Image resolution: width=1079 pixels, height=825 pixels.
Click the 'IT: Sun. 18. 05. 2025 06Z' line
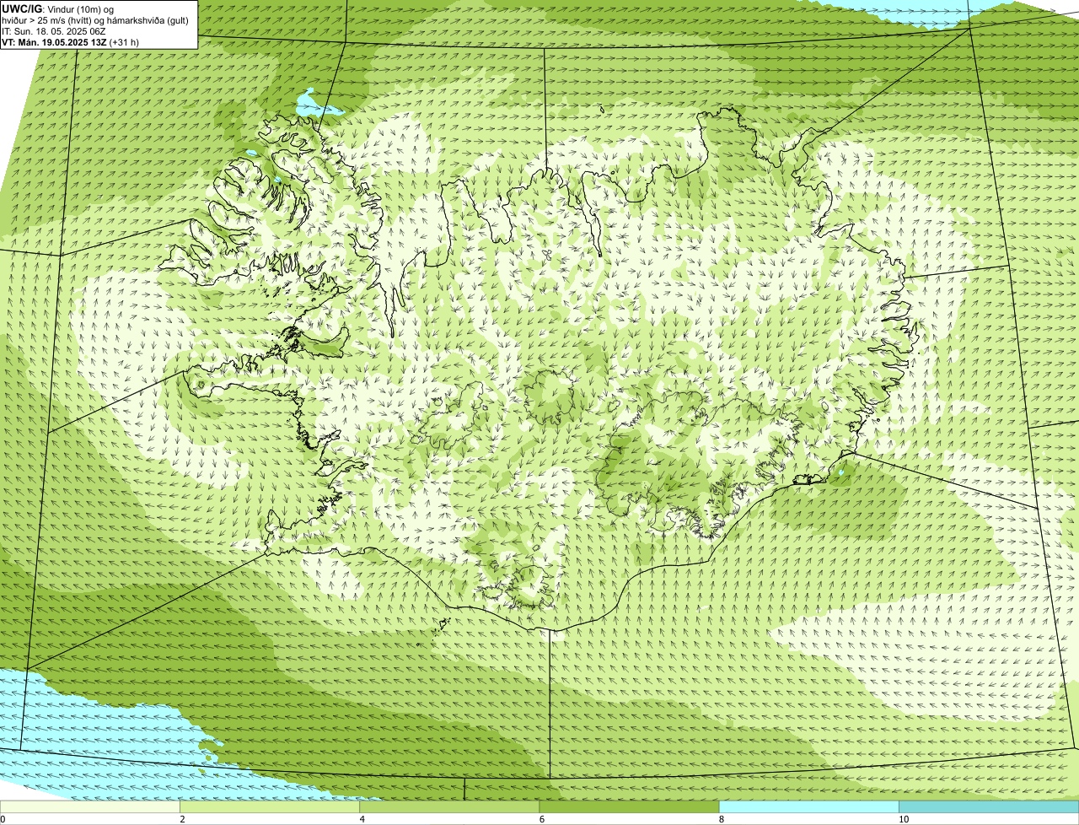(53, 30)
